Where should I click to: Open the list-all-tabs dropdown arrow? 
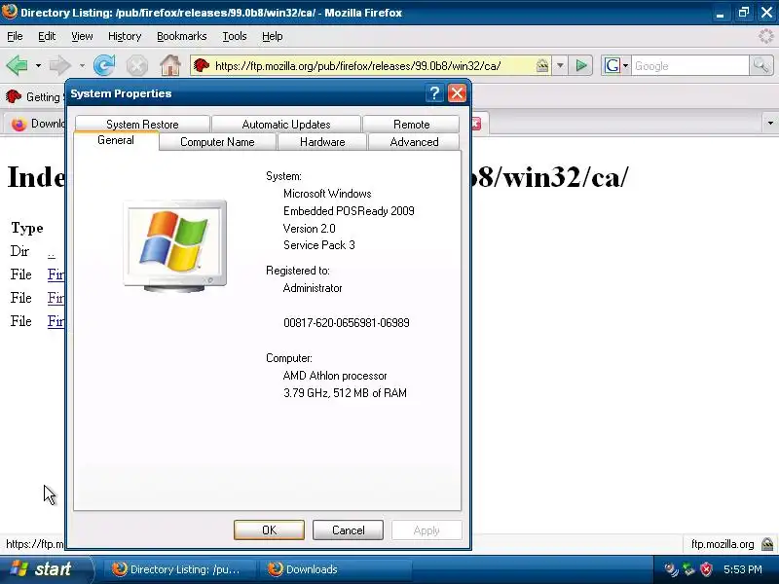click(770, 123)
